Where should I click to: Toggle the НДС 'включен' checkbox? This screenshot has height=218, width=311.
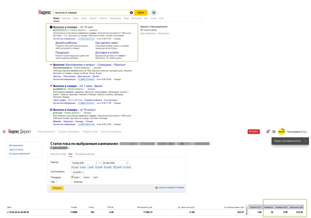point(72,182)
